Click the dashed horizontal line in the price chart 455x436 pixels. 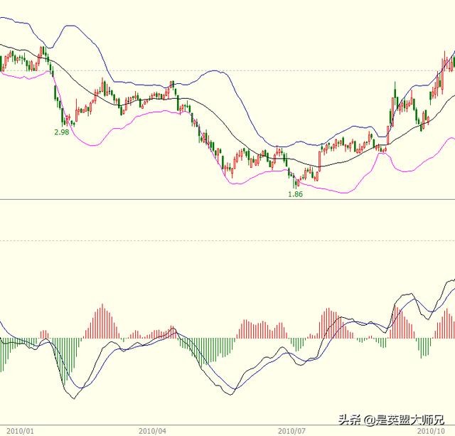coord(227,70)
